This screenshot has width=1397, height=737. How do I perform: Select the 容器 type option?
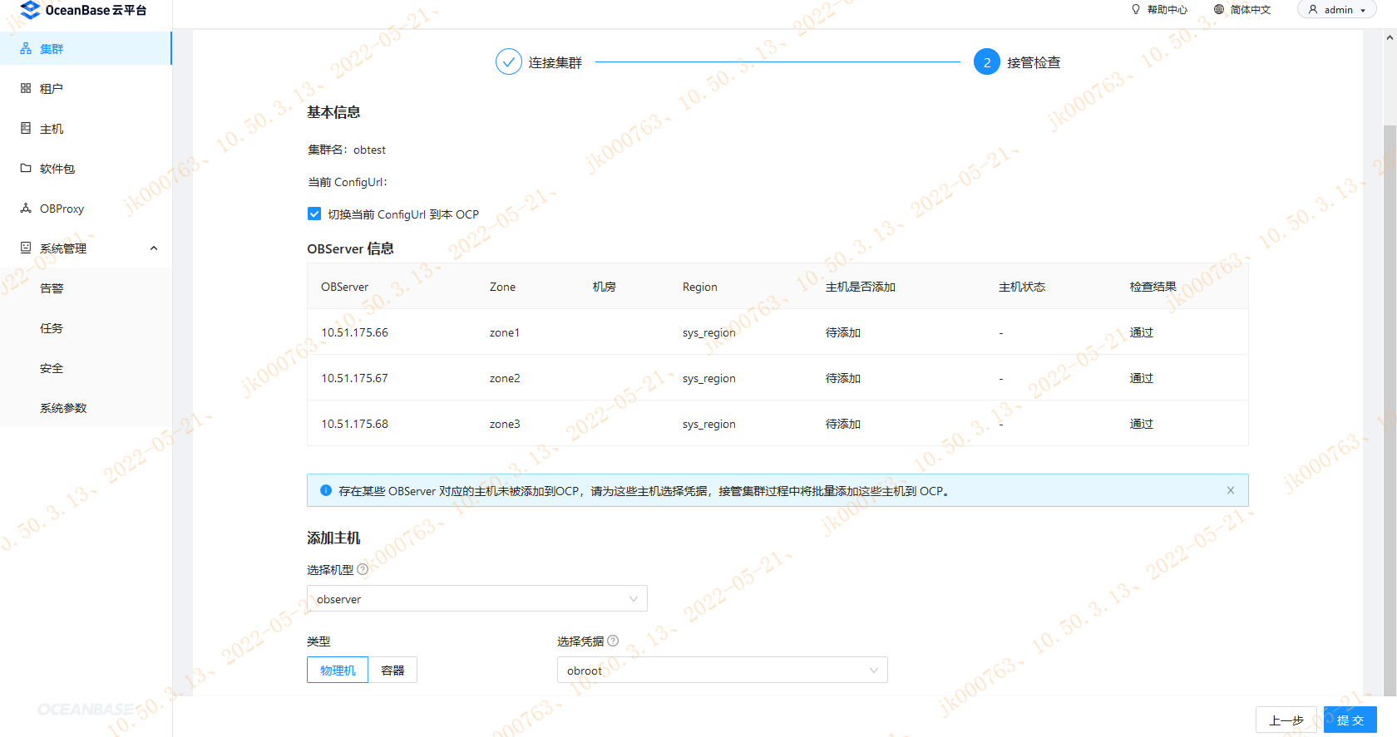392,670
